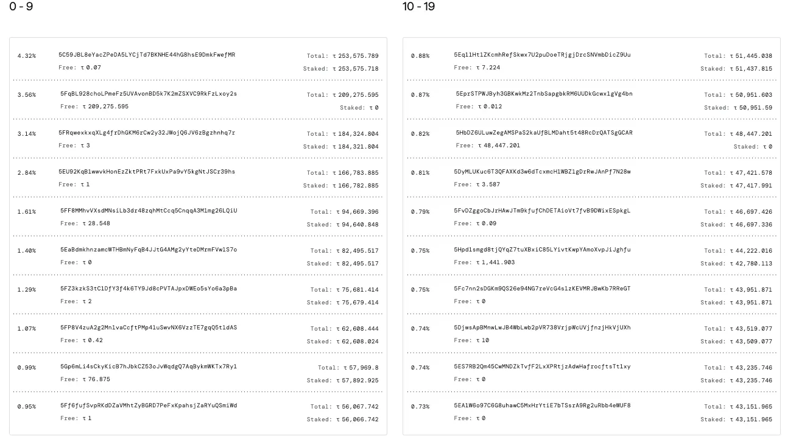Select the address beginning with 5DjwsApBMnw

(542, 328)
